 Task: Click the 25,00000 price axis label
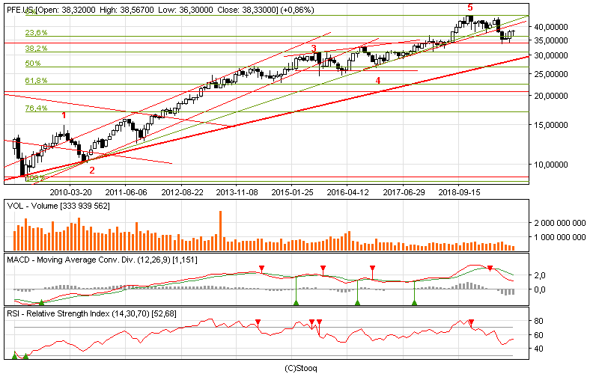tap(551, 74)
